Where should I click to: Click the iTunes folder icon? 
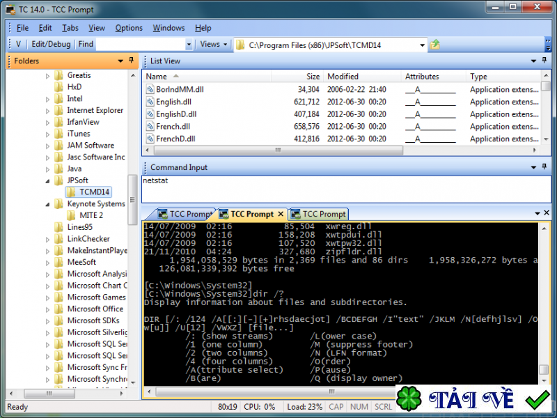point(59,134)
